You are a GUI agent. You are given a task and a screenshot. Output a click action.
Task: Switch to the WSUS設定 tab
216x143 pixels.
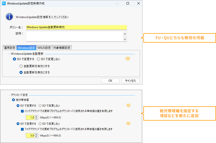(x=44, y=48)
